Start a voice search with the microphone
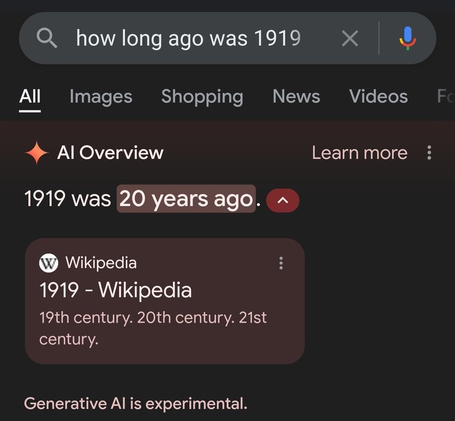The height and width of the screenshot is (421, 455). pyautogui.click(x=407, y=38)
